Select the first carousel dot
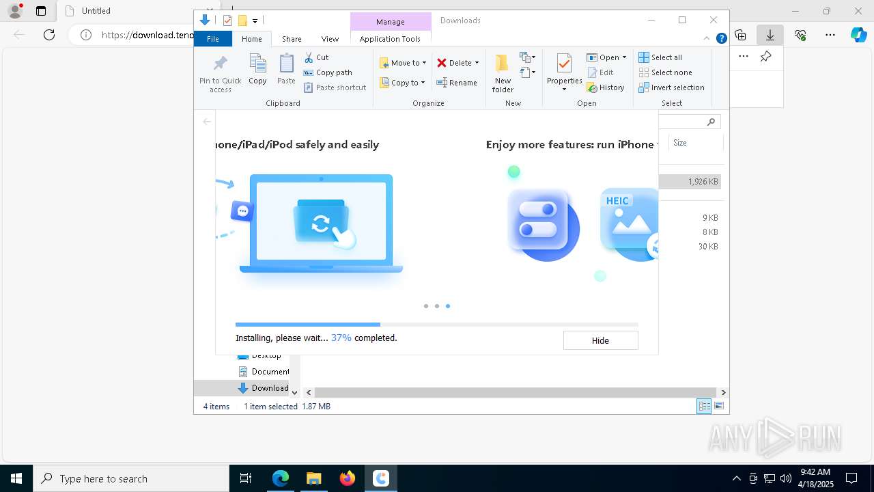Image resolution: width=874 pixels, height=492 pixels. pos(426,306)
